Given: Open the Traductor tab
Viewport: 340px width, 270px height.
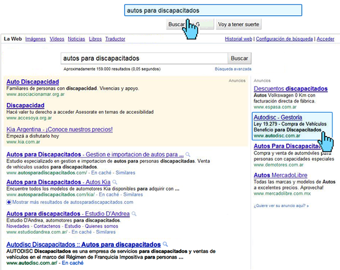Looking at the screenshot, I should pos(115,39).
